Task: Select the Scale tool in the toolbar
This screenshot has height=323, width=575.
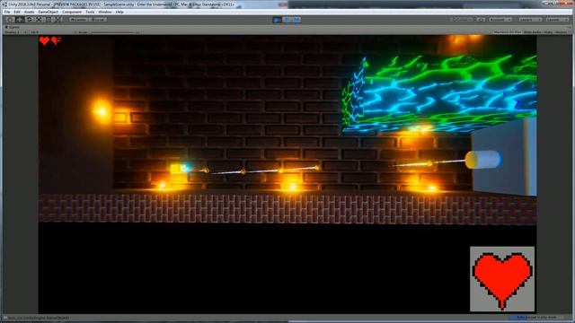Action: (x=39, y=20)
